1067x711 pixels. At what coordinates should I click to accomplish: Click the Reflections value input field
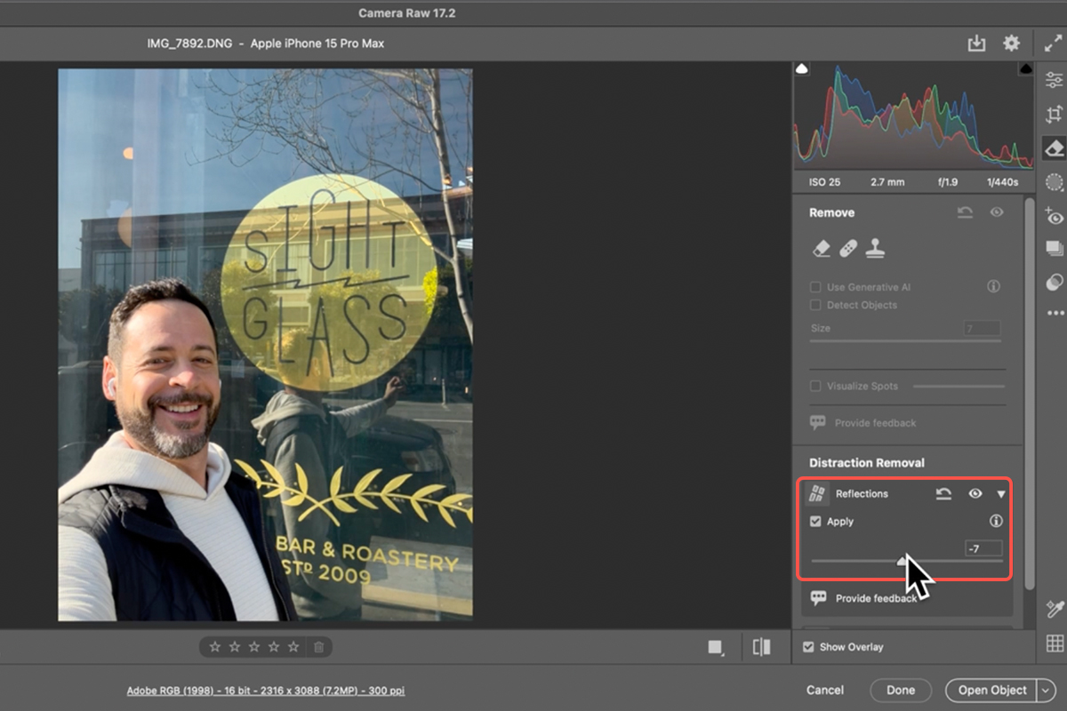pos(983,548)
